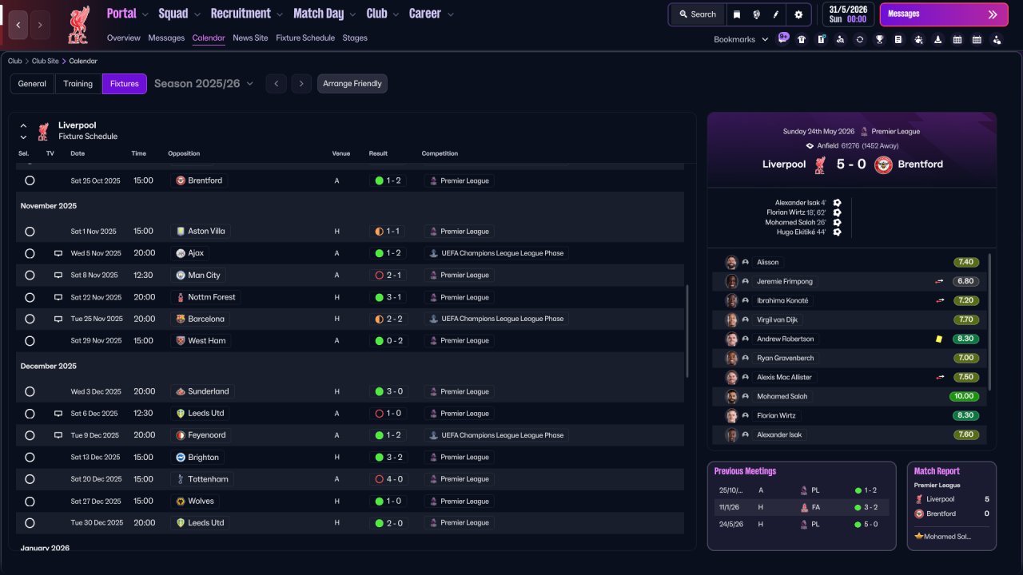
Task: Switch to the Training tab
Action: pyautogui.click(x=78, y=84)
